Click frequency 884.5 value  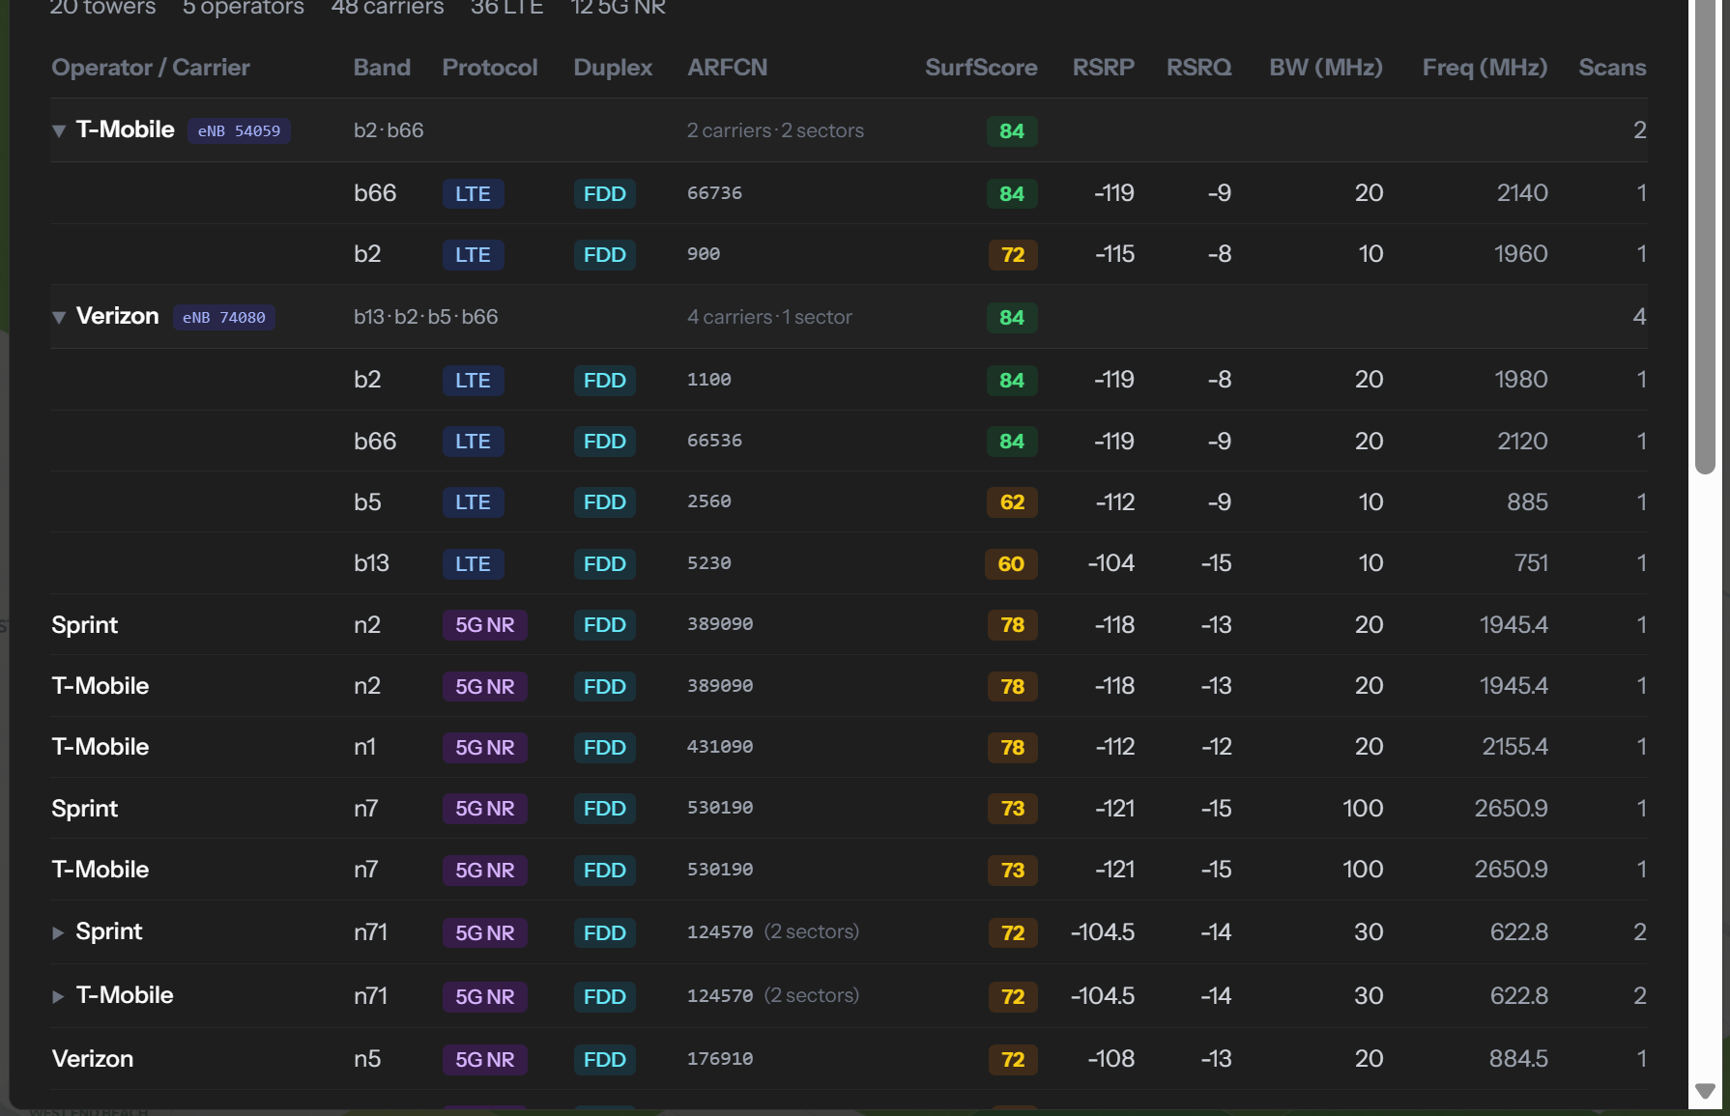pos(1518,1059)
